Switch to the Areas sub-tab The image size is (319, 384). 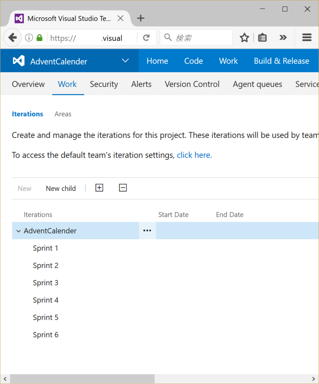pos(63,114)
